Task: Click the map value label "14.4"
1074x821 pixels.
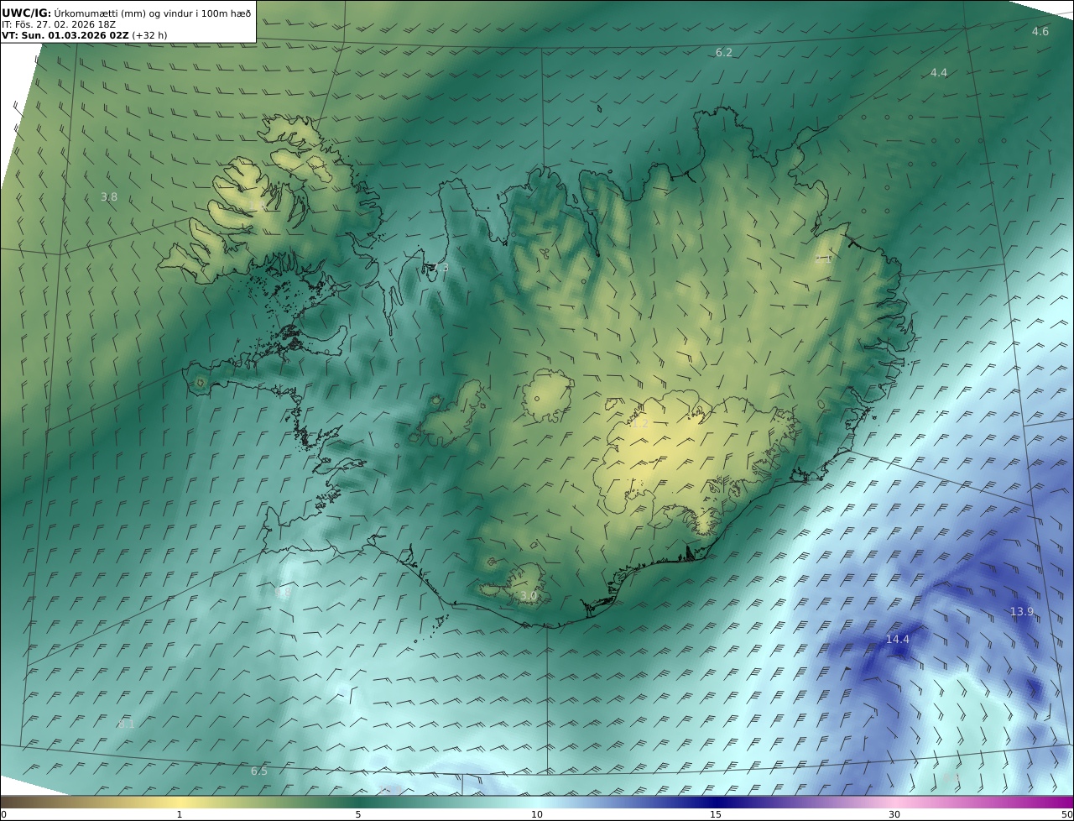Action: (898, 640)
